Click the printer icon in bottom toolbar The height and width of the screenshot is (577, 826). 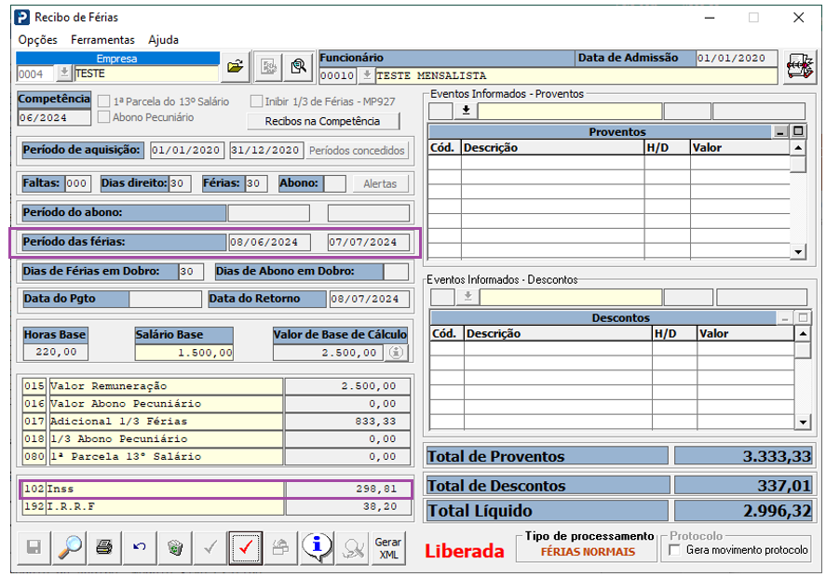104,547
